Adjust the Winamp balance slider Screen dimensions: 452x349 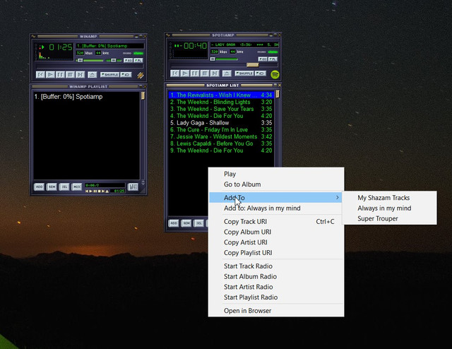tap(114, 61)
